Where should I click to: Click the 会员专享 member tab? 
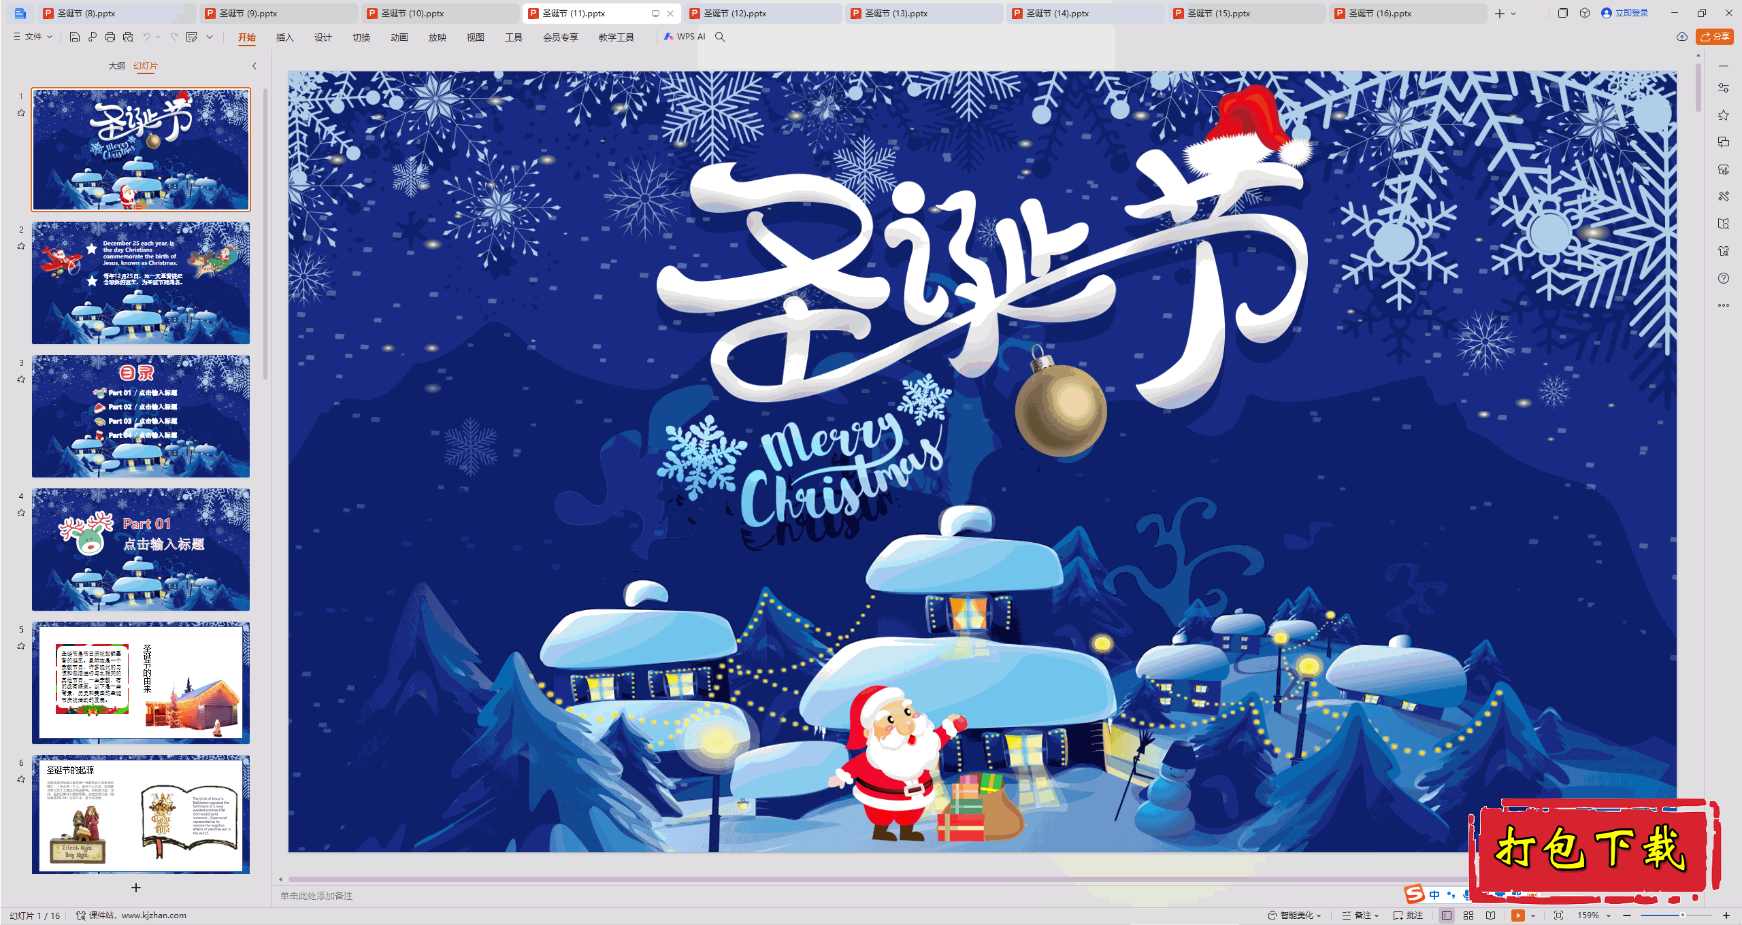[561, 37]
